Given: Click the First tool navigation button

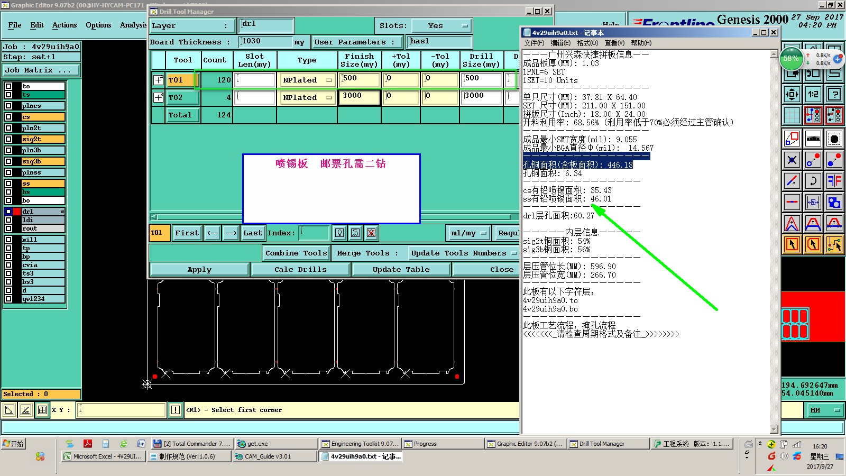Looking at the screenshot, I should point(187,233).
